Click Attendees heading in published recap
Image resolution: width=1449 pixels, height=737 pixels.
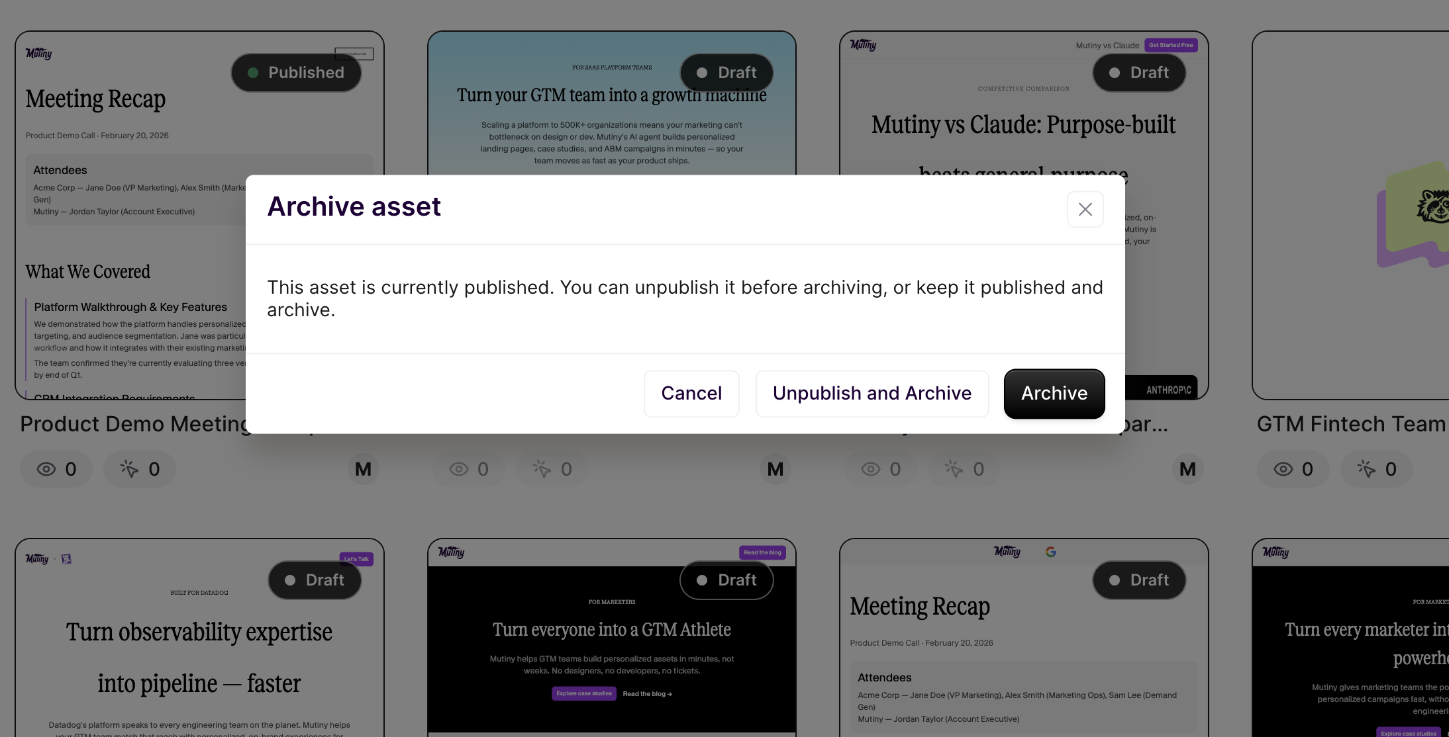tap(60, 170)
